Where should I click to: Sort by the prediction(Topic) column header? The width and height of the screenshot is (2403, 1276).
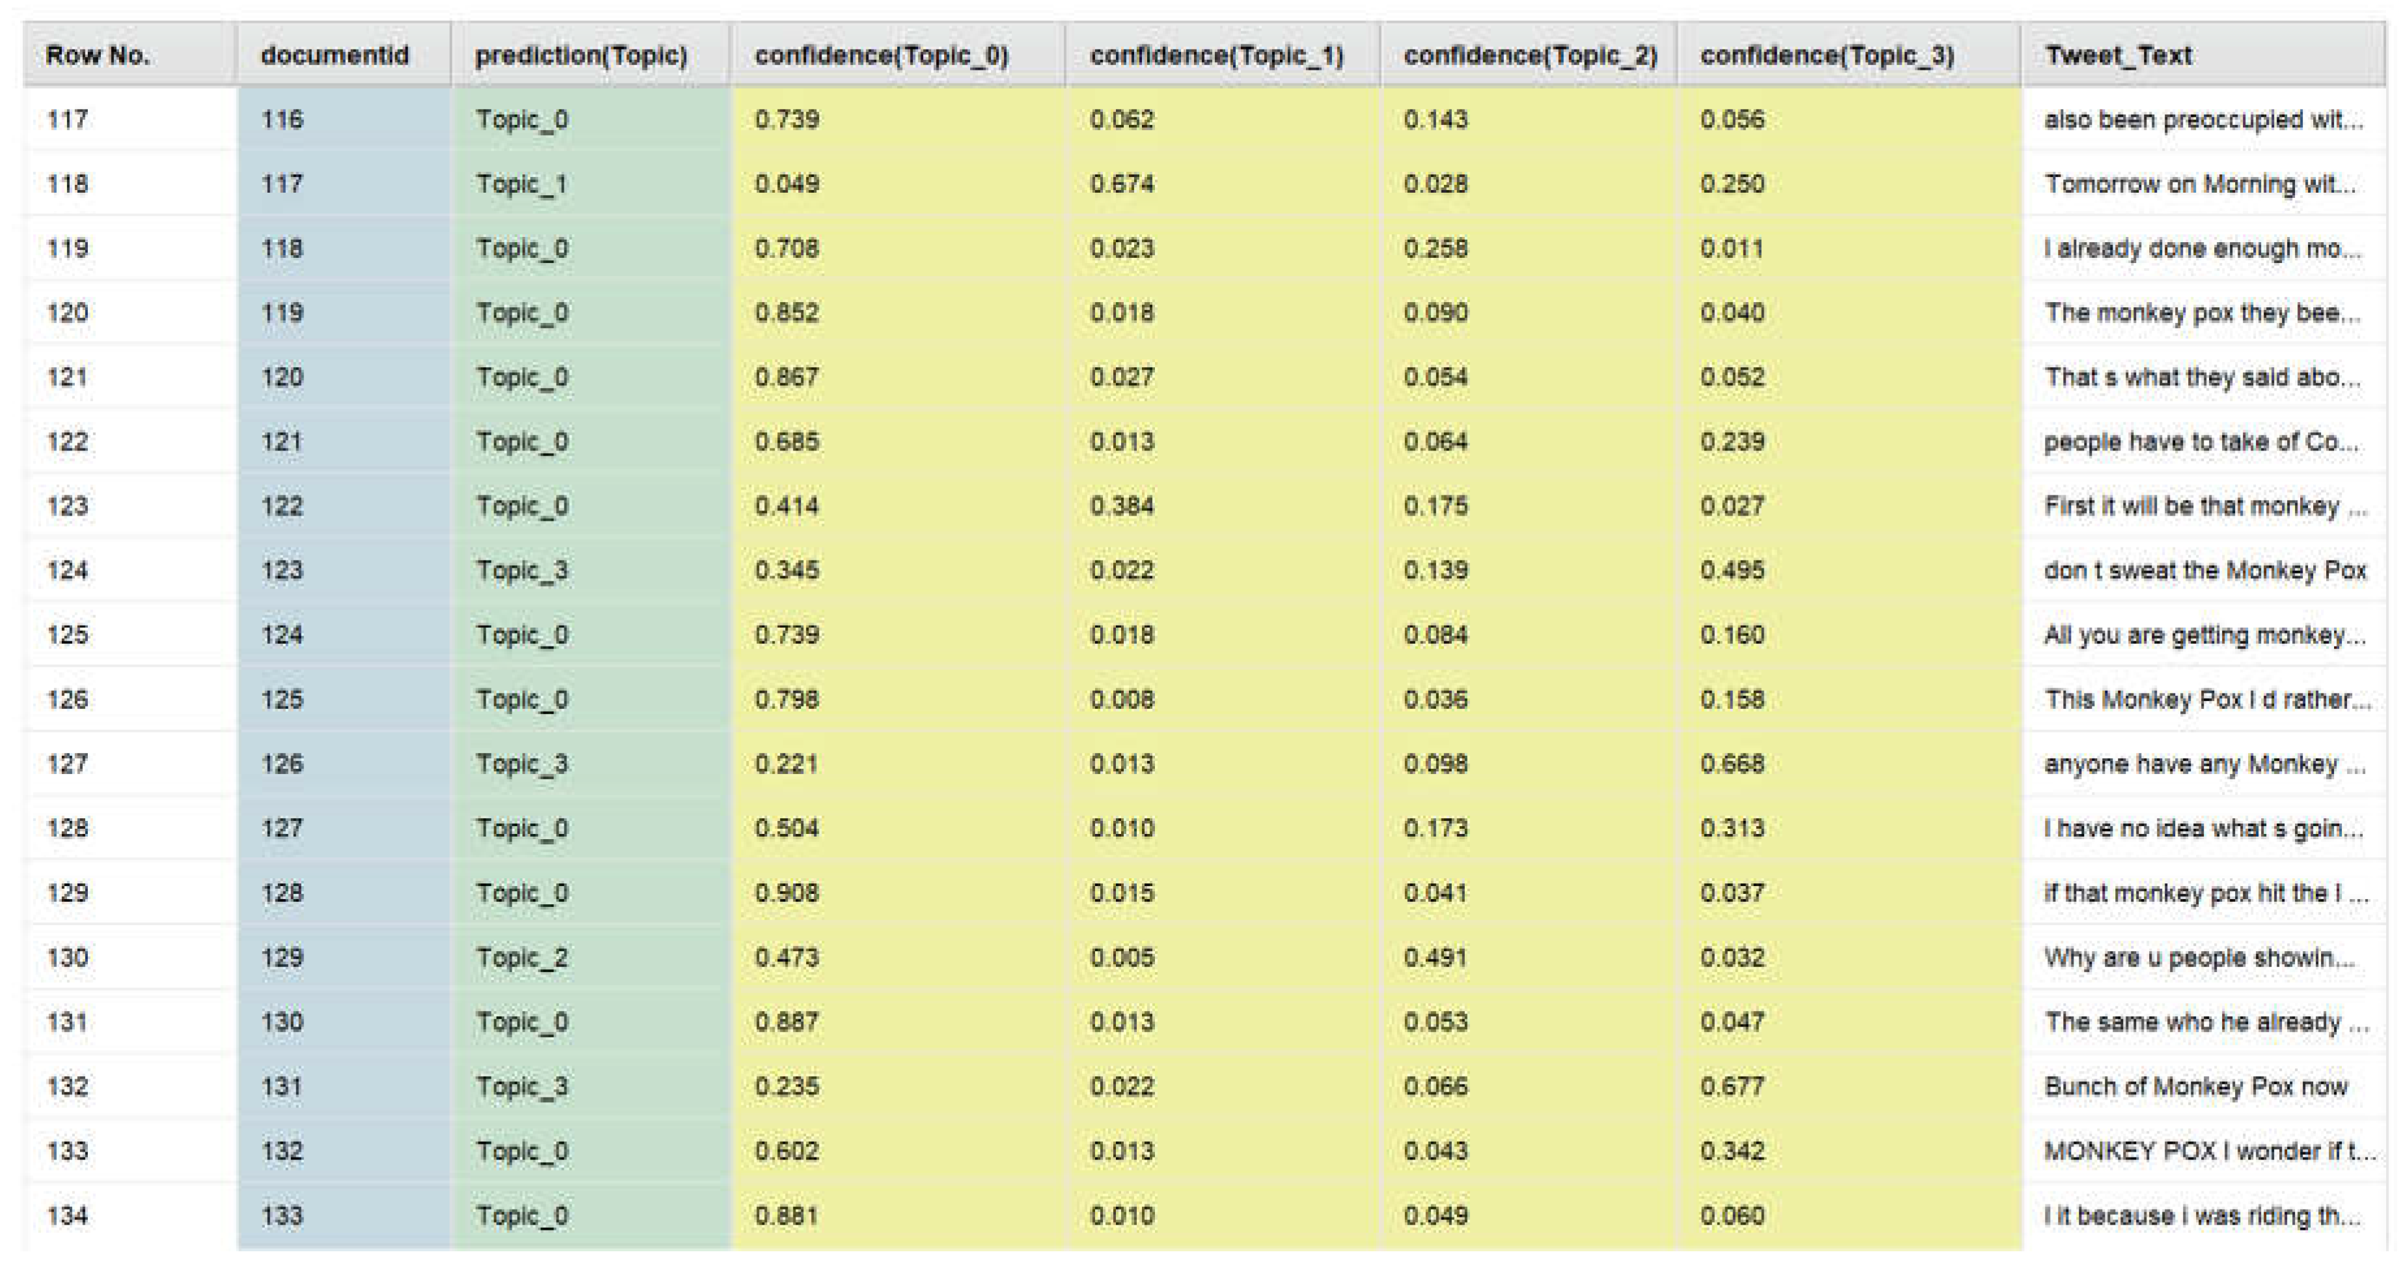(x=580, y=55)
